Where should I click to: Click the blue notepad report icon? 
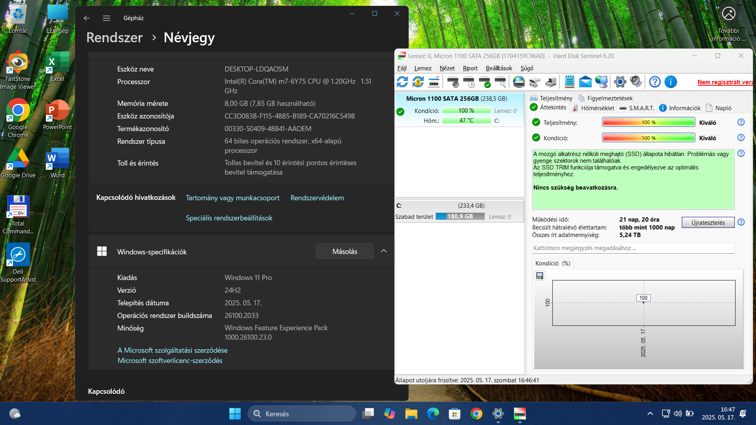[569, 82]
